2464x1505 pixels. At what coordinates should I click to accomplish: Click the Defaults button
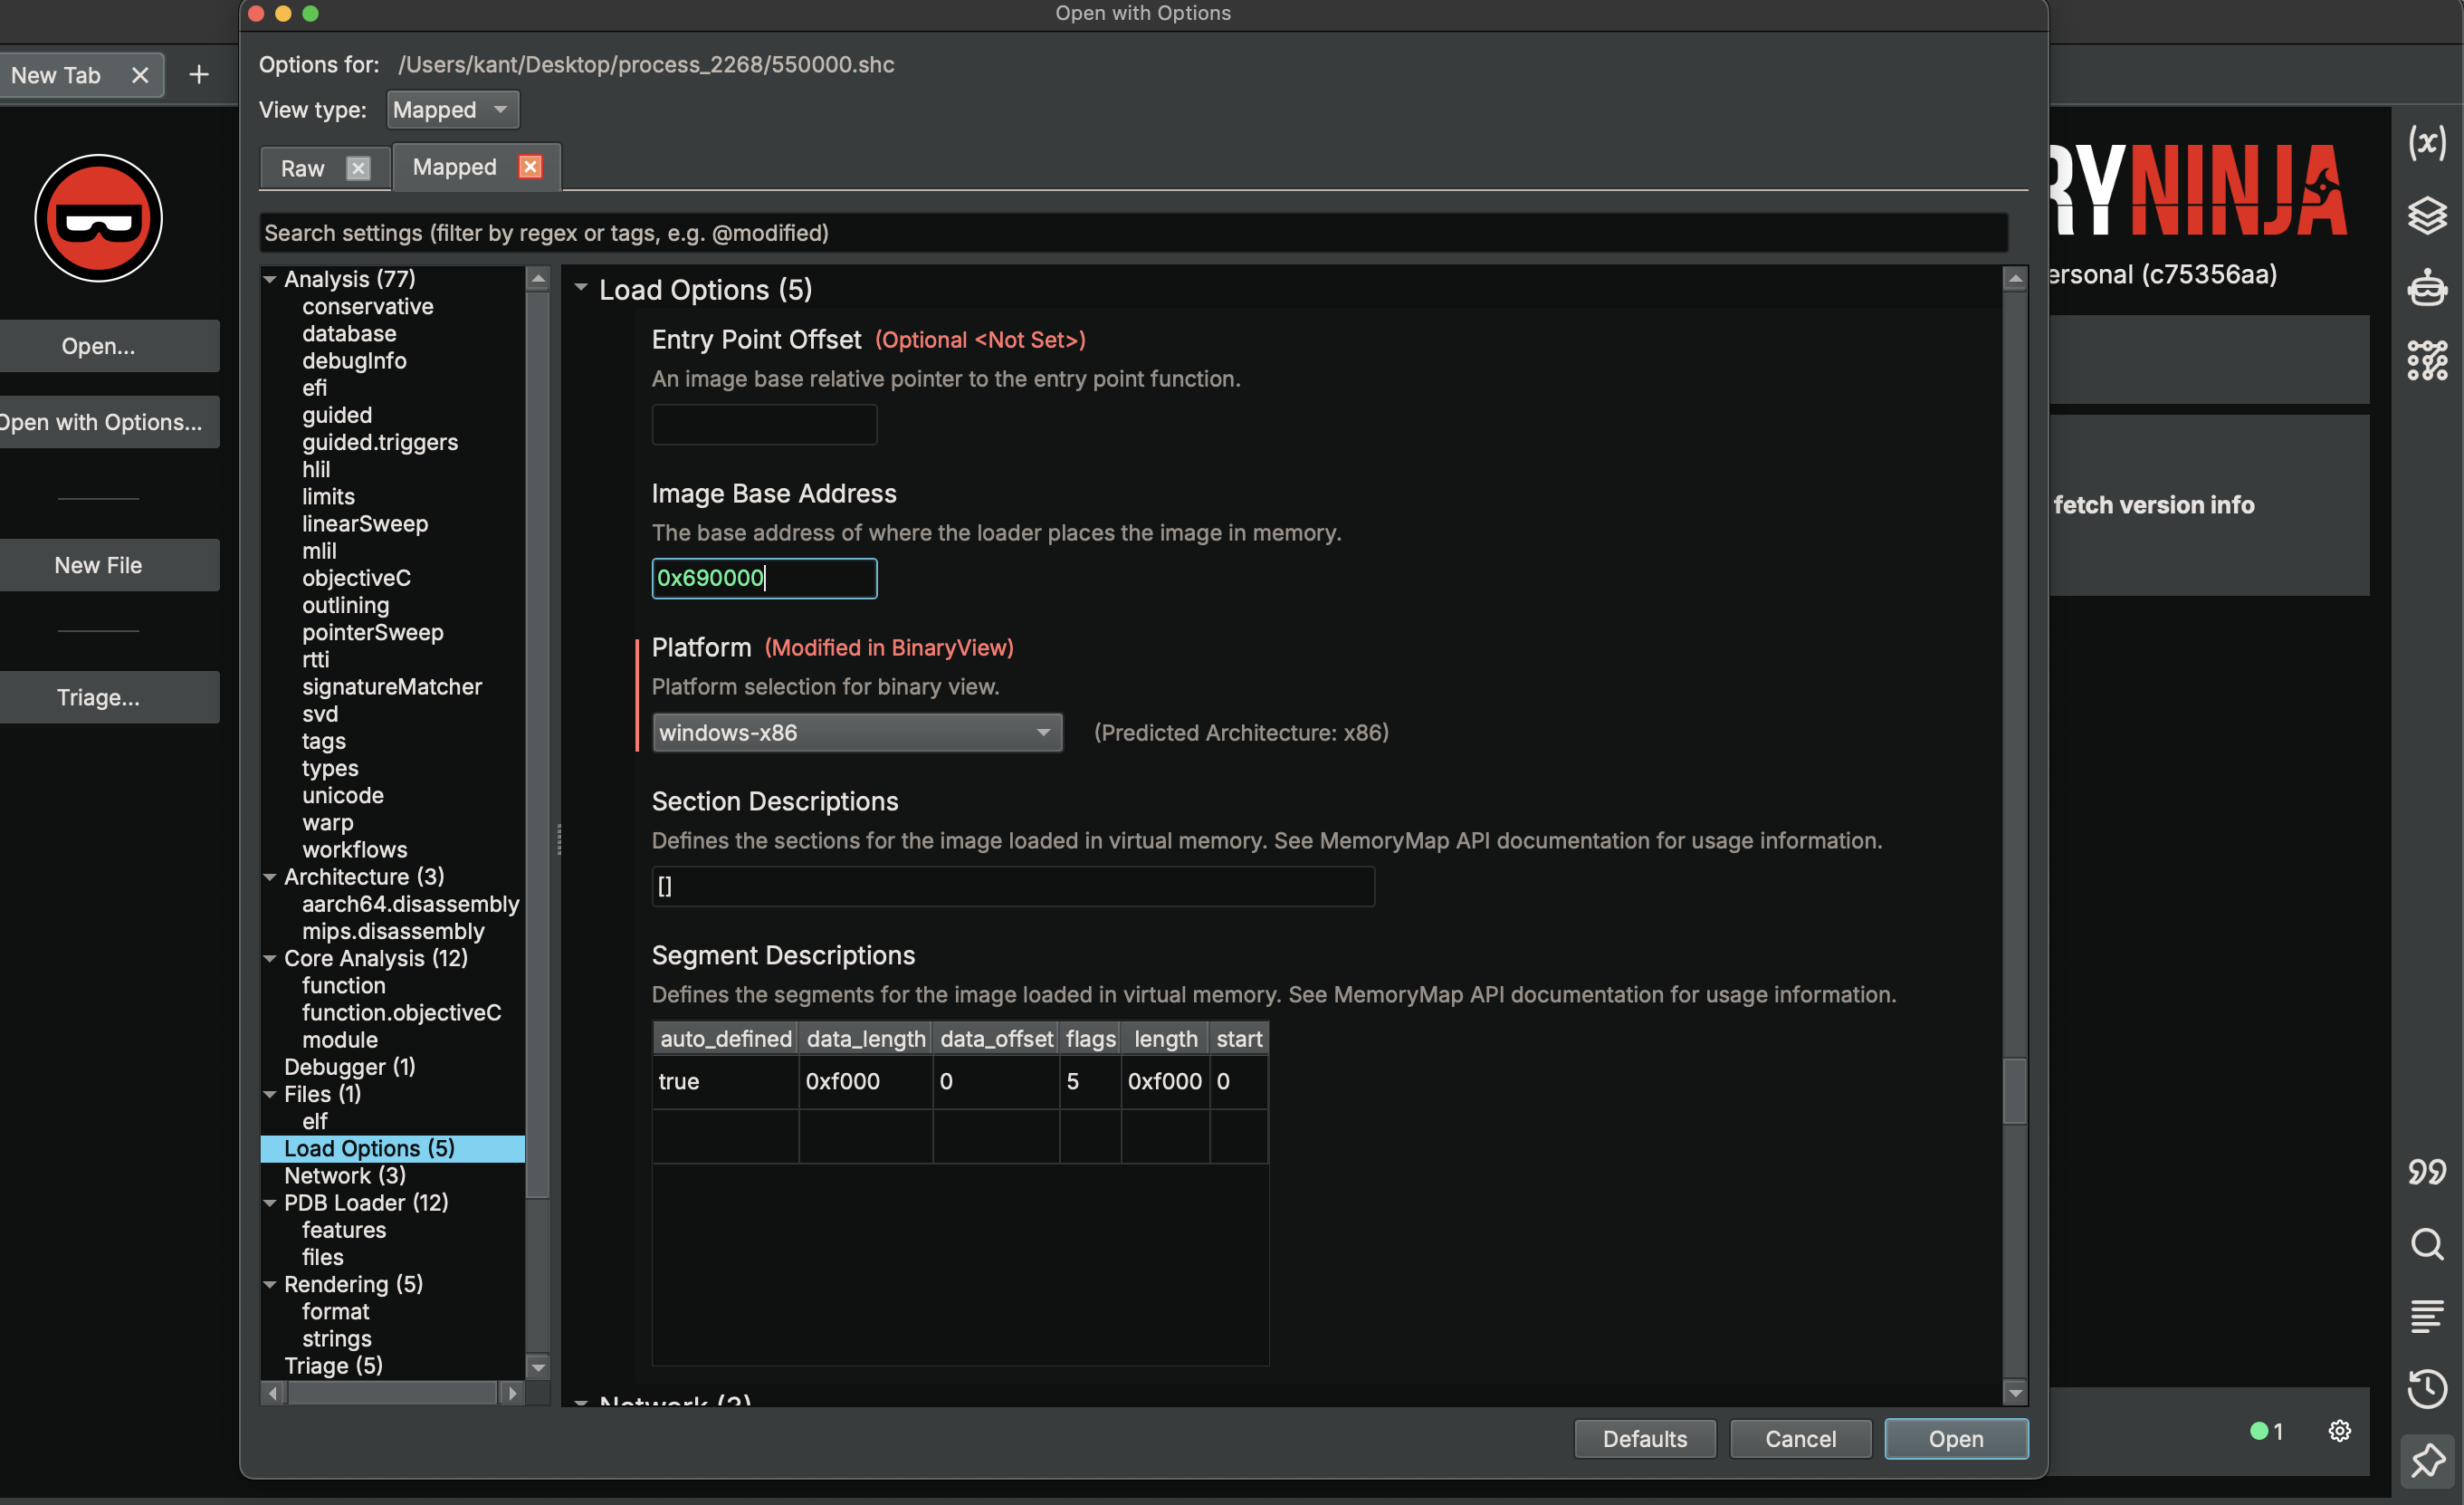coord(1645,1439)
